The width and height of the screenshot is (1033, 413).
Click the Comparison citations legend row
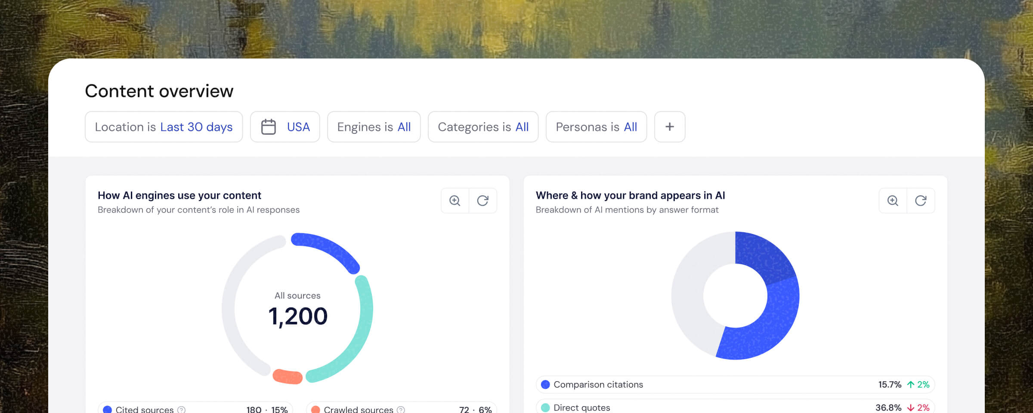735,385
